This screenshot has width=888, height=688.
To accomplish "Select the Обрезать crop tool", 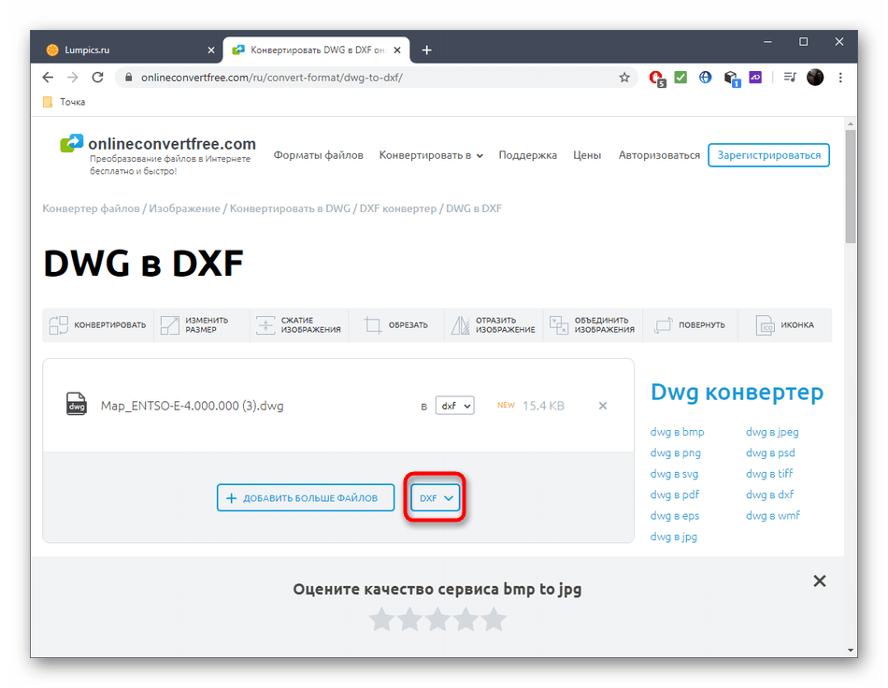I will click(396, 325).
